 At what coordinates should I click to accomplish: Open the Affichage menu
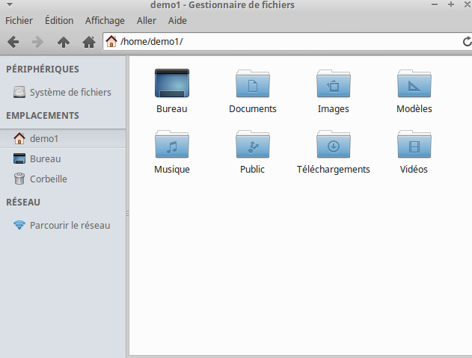point(105,20)
